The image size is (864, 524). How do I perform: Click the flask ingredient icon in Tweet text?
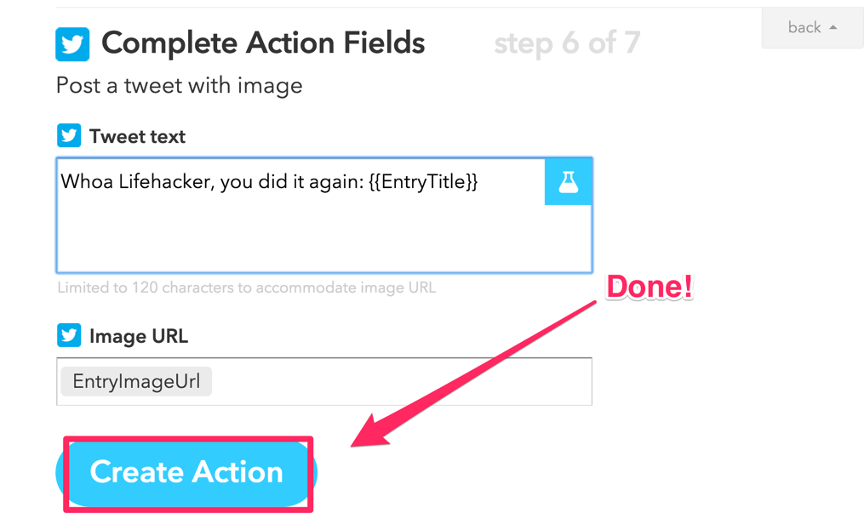[568, 182]
